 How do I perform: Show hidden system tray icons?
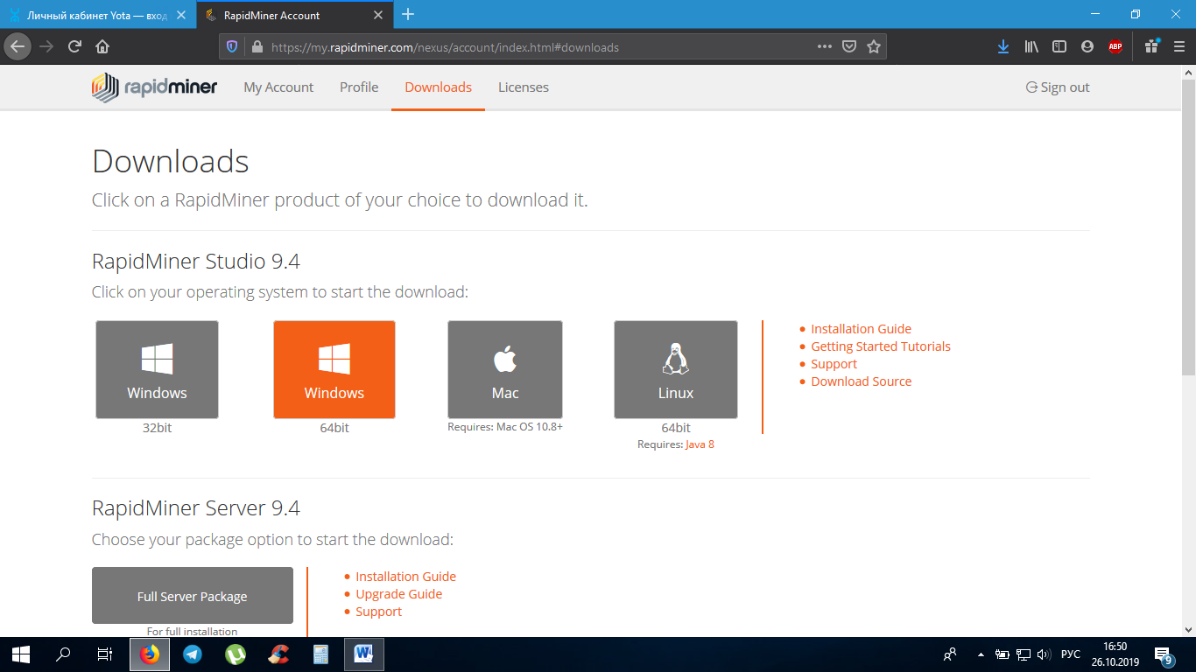[x=981, y=654]
